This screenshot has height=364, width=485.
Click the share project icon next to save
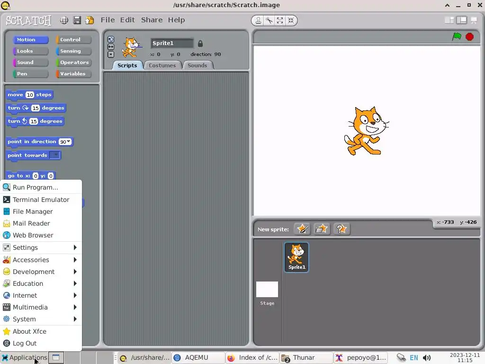coord(90,20)
